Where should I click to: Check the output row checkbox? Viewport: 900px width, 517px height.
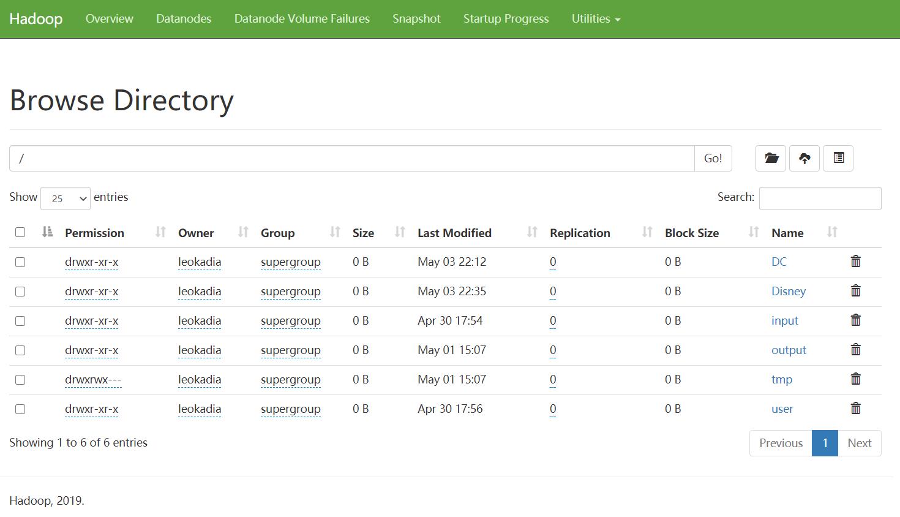pos(20,350)
